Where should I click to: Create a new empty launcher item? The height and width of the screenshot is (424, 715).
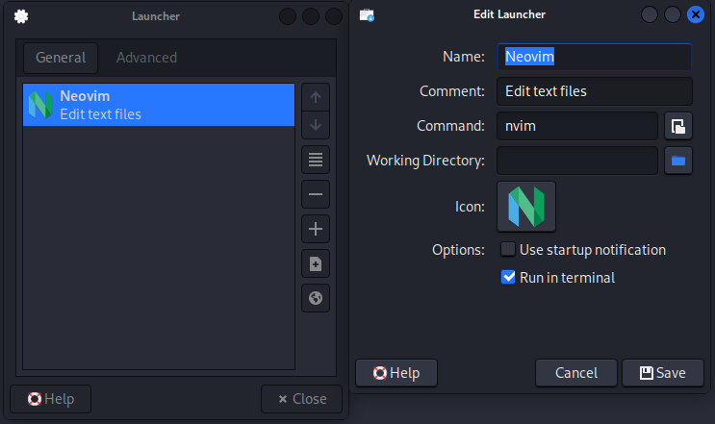click(x=316, y=263)
